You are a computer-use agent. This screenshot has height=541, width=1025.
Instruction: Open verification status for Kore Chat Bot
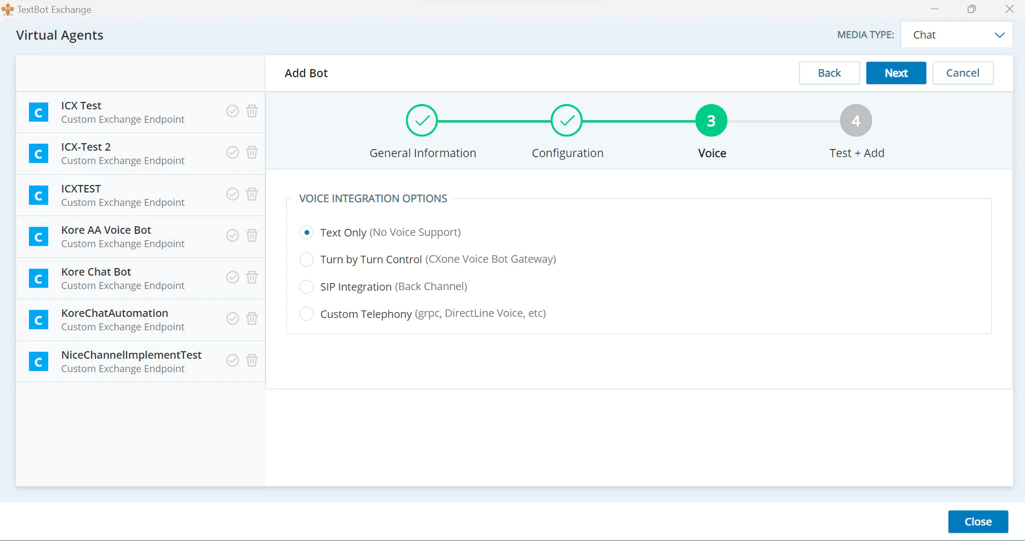(x=233, y=277)
